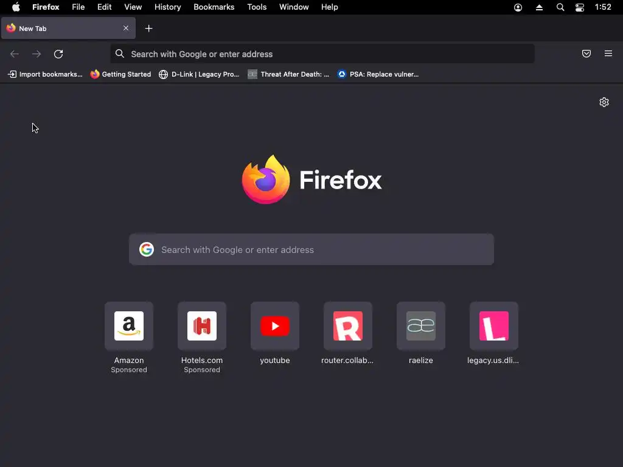This screenshot has width=623, height=467.
Task: Open Getting Started bookmark
Action: 120,74
